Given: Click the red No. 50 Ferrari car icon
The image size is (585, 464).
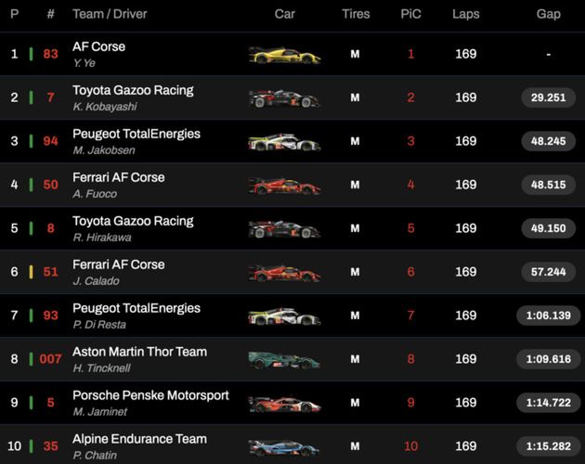Looking at the screenshot, I should [284, 186].
